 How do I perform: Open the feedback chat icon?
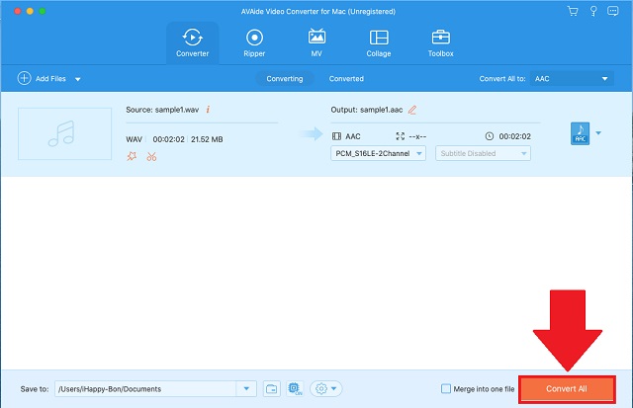click(613, 11)
